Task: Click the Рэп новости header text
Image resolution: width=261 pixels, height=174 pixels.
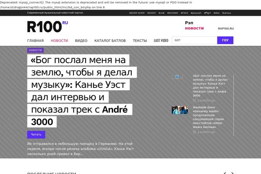Action: (194, 26)
